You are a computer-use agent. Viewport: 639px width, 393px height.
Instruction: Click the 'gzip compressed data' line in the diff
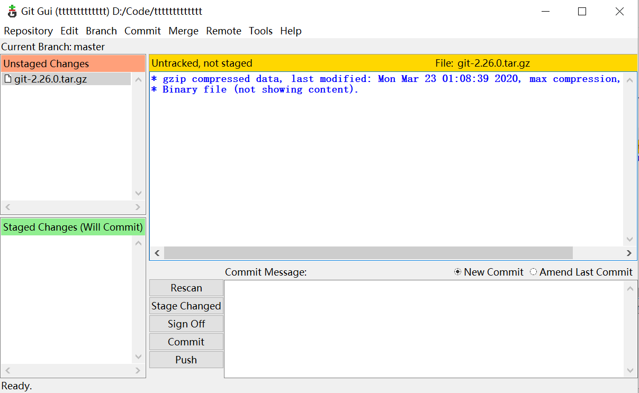(x=386, y=79)
